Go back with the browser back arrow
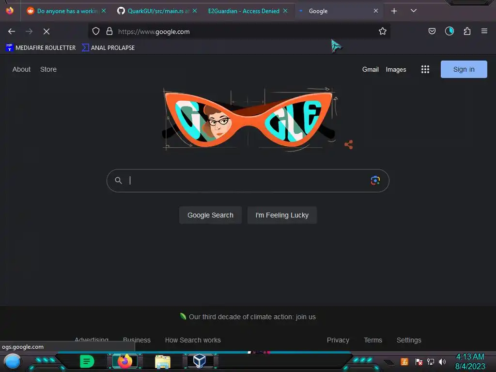The height and width of the screenshot is (372, 496). [x=12, y=31]
